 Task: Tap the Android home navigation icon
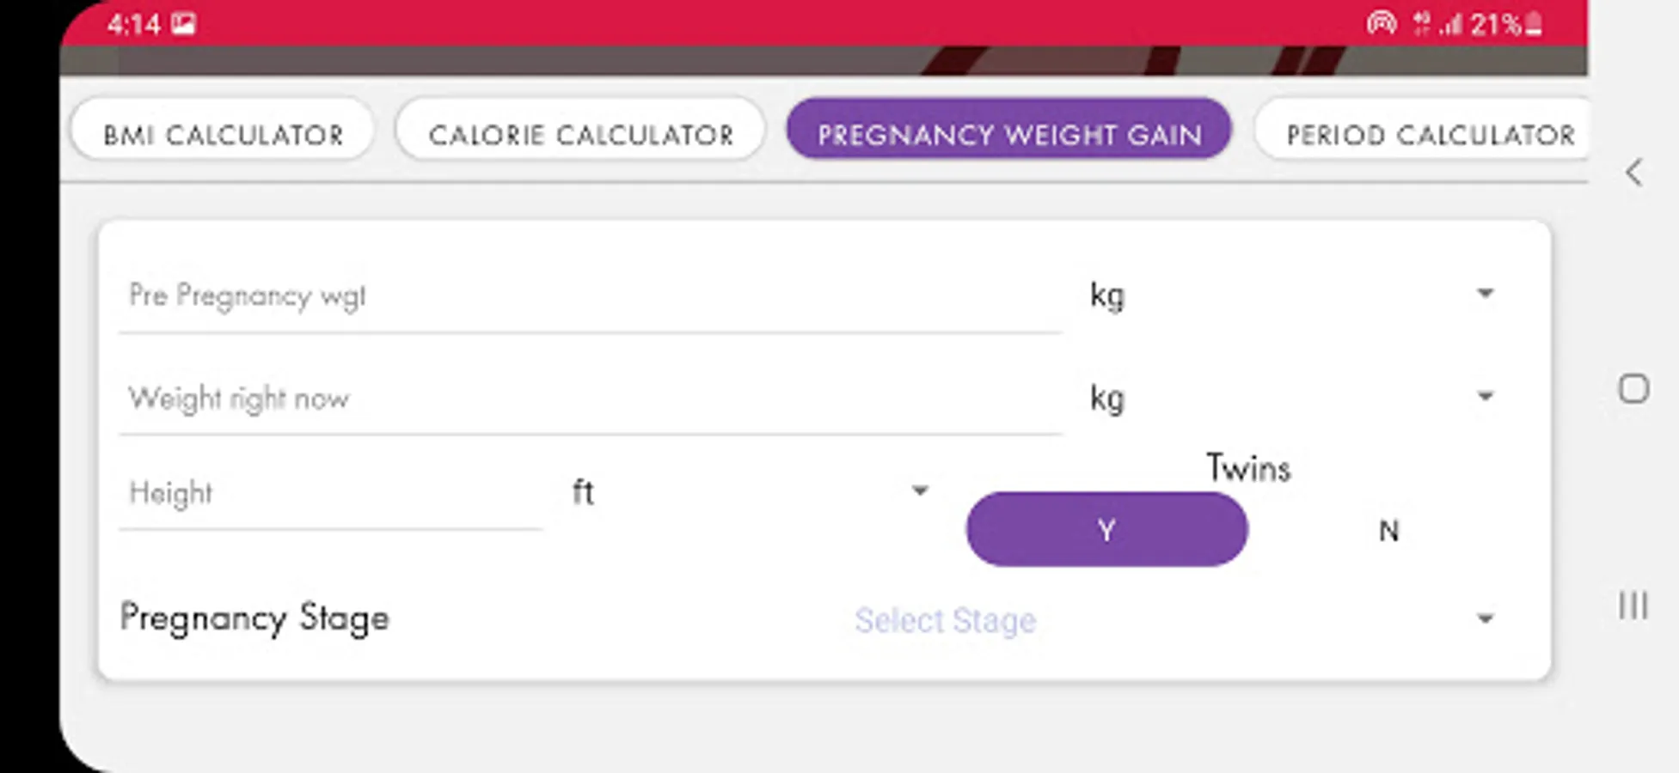[1633, 388]
